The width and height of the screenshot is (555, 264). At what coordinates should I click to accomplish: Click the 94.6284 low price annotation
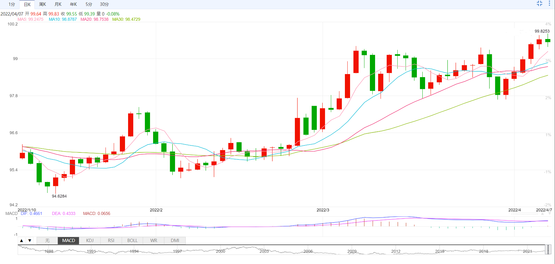point(59,196)
